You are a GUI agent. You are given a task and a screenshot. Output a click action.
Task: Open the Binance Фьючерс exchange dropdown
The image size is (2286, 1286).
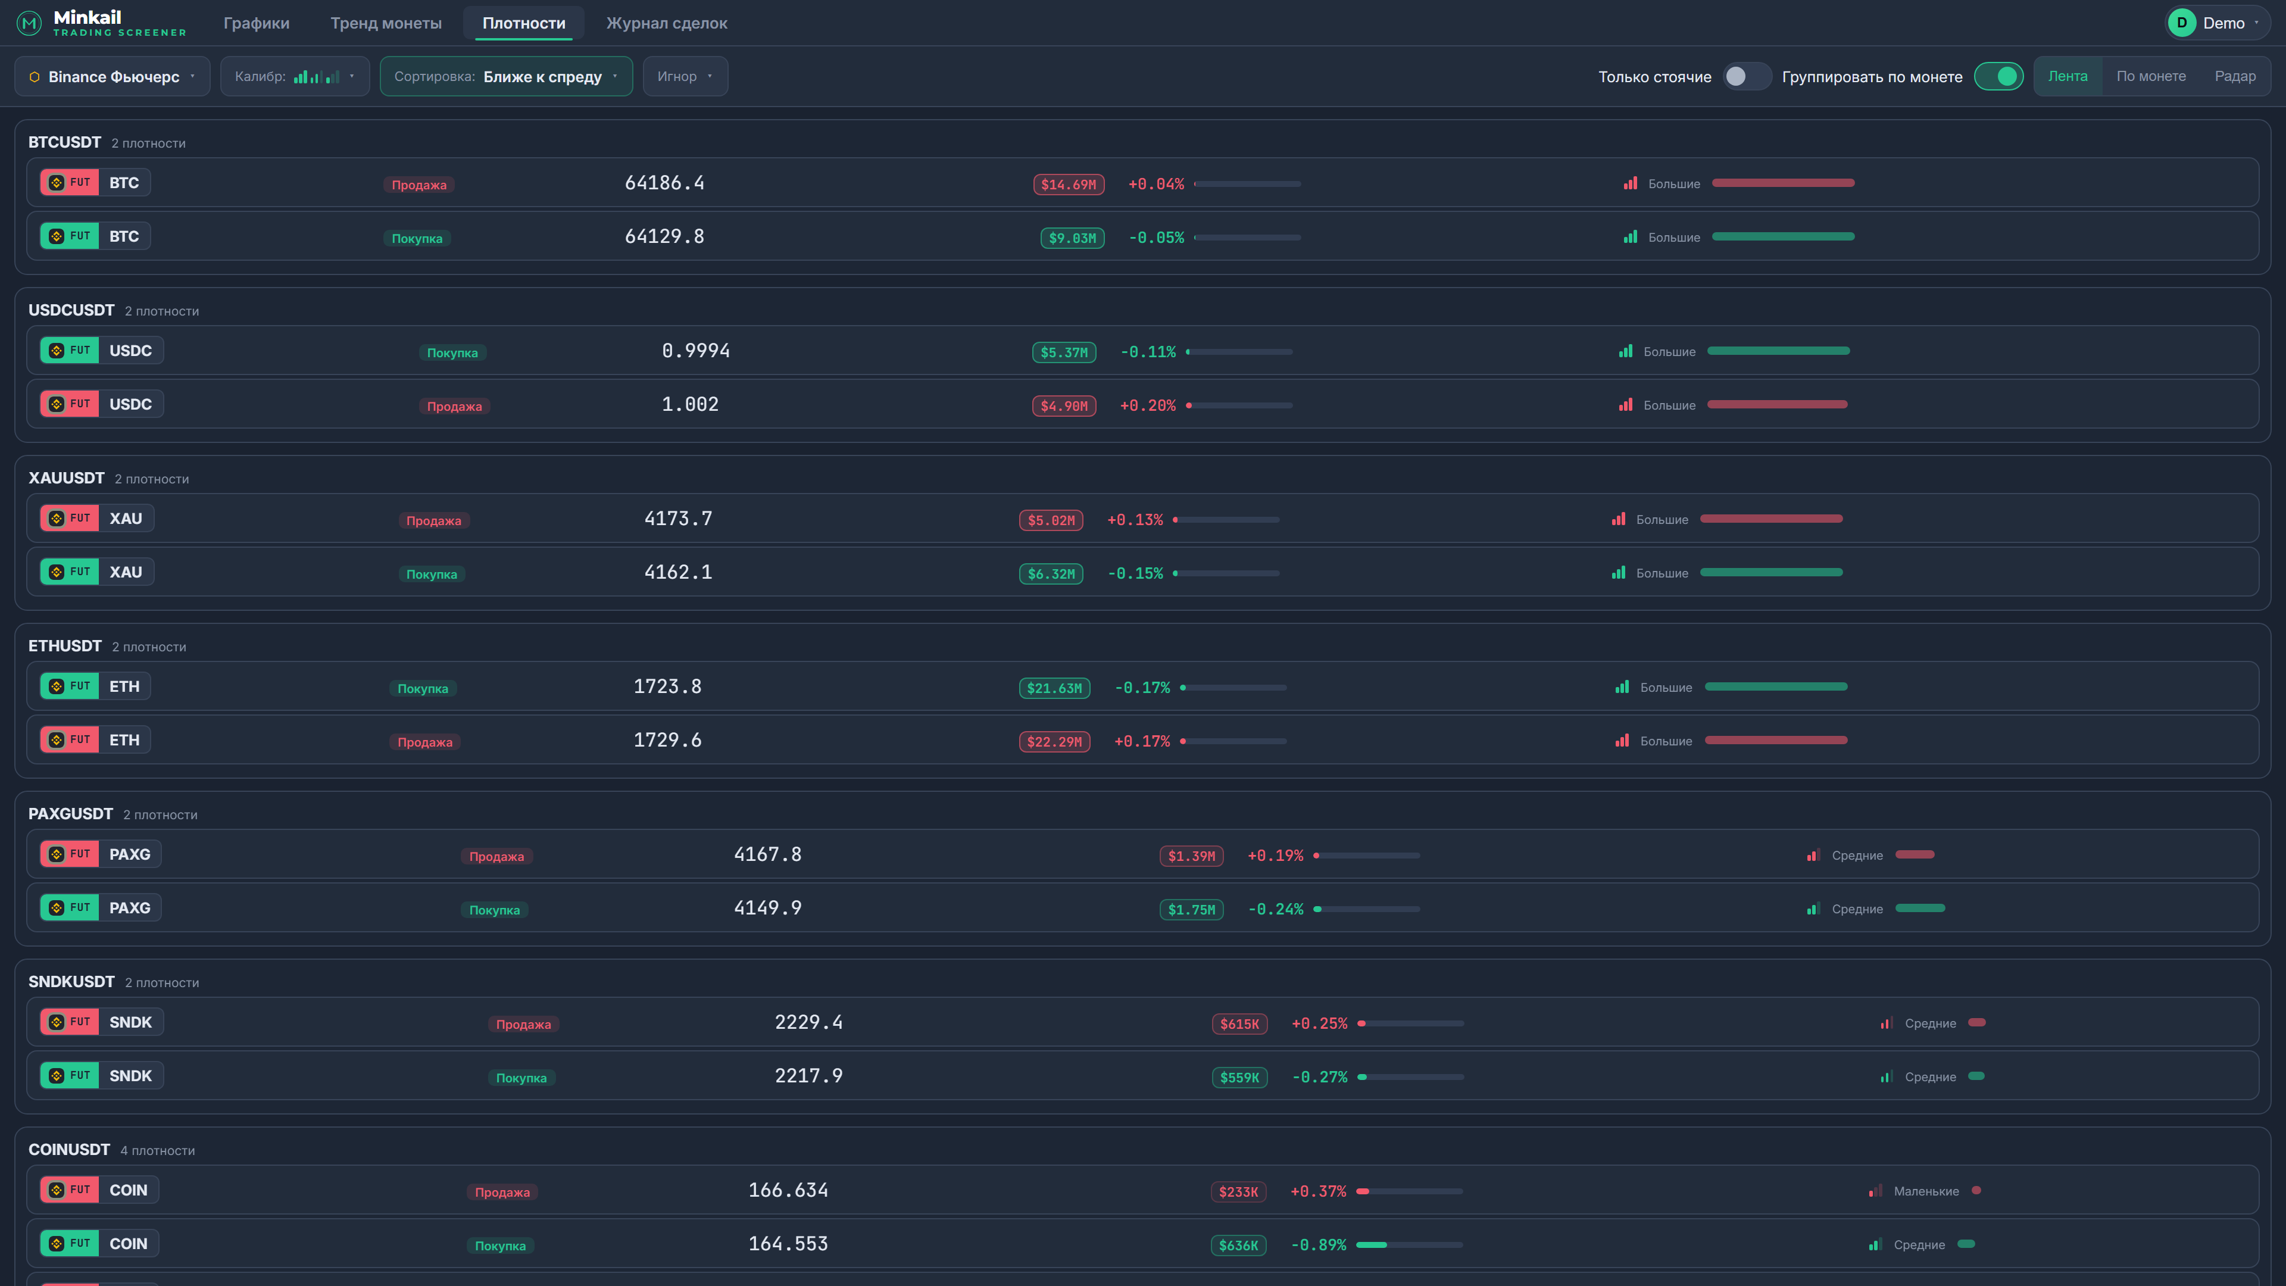click(113, 76)
